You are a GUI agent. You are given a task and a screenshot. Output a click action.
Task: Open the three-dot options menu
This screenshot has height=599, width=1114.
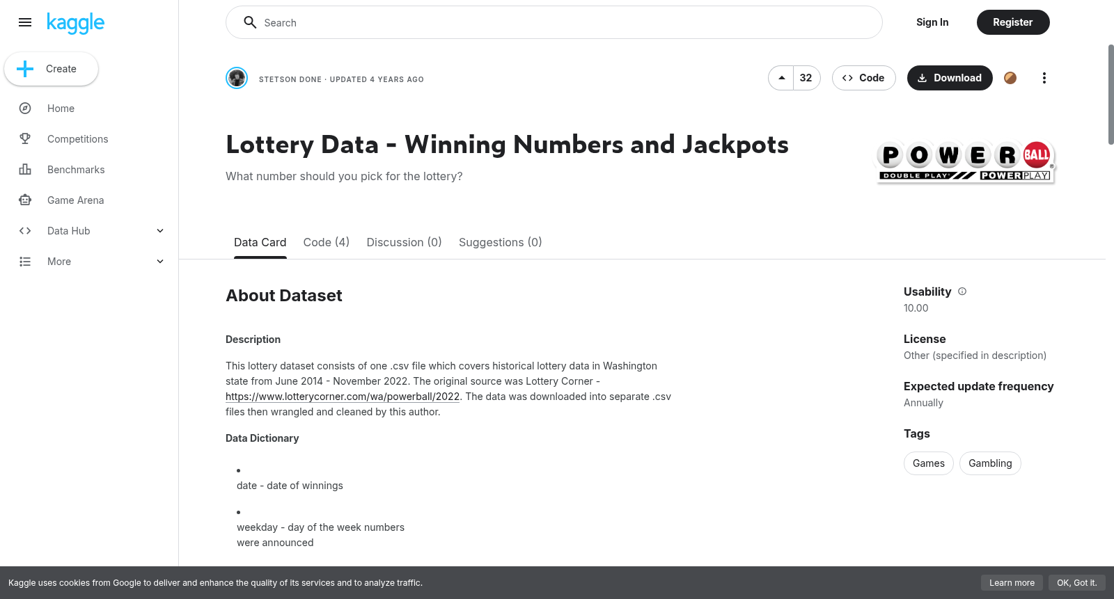coord(1044,78)
